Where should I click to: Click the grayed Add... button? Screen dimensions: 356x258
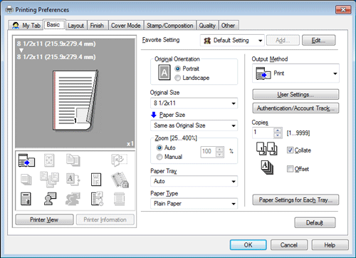pyautogui.click(x=283, y=41)
